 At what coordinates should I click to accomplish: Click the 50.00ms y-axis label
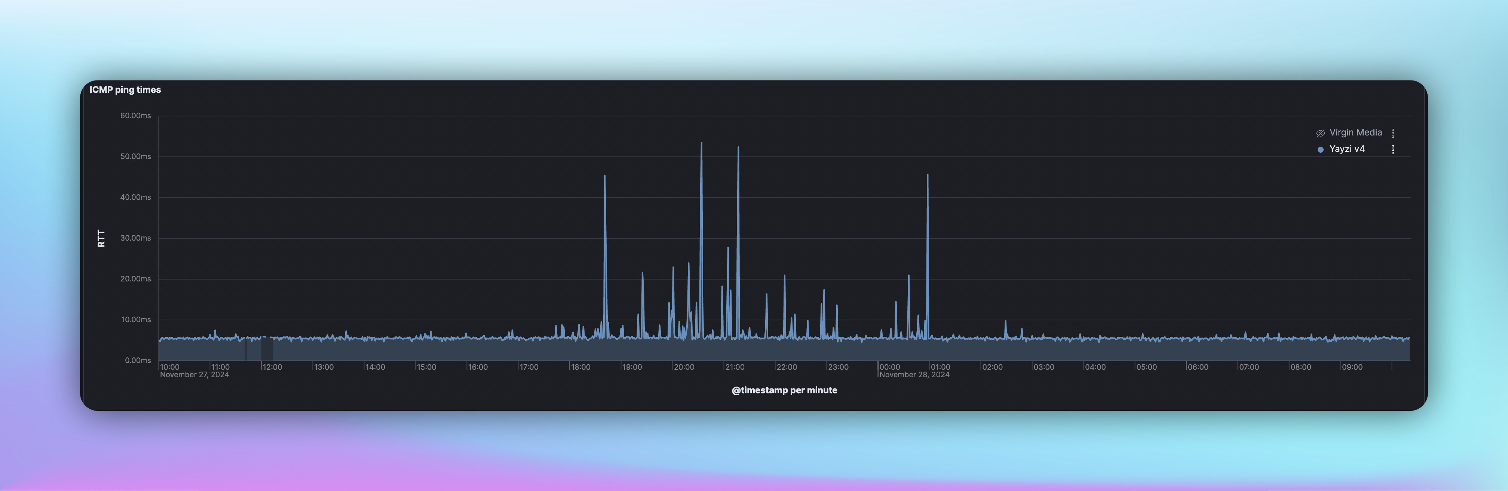135,156
